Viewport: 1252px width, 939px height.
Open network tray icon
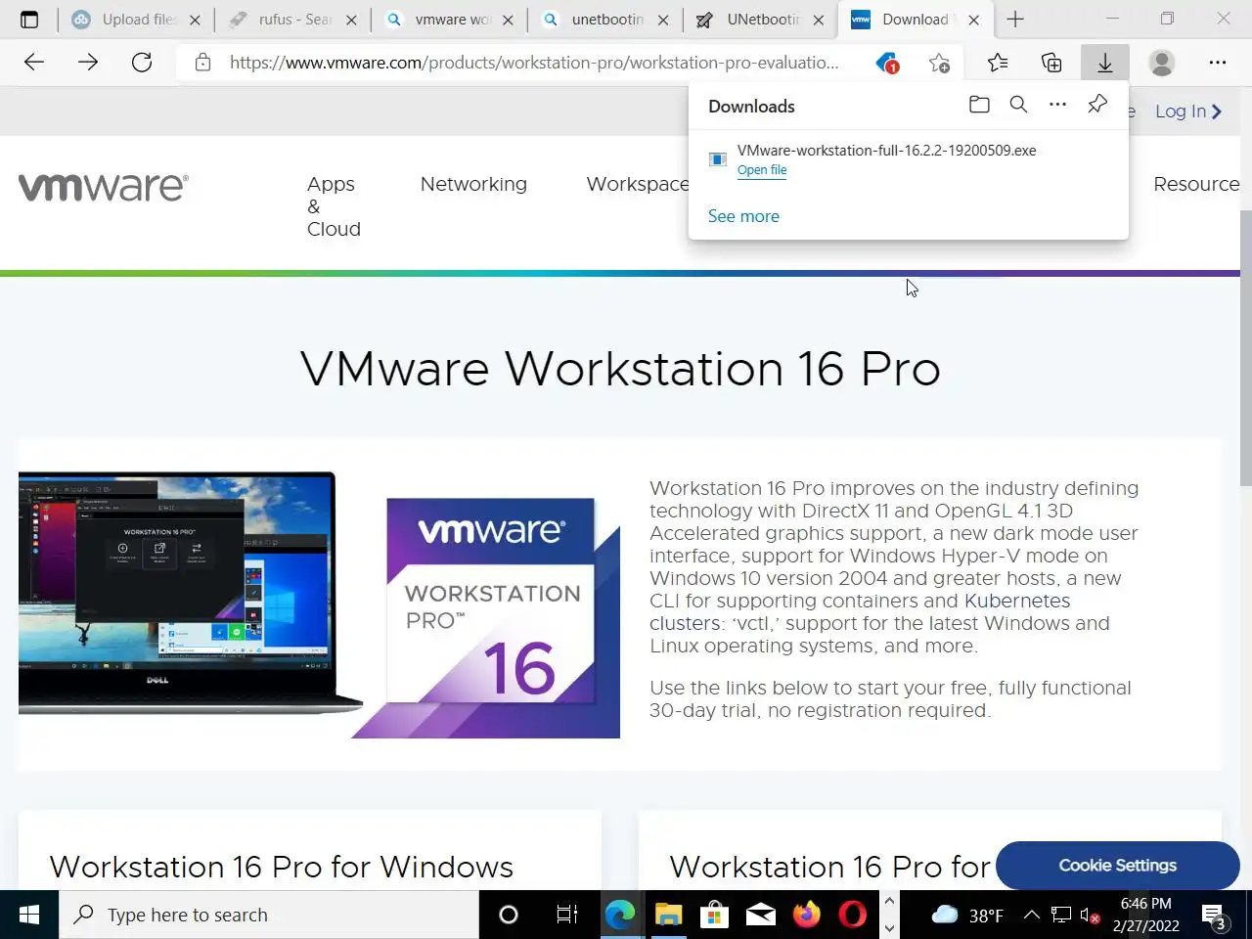pos(1060,916)
